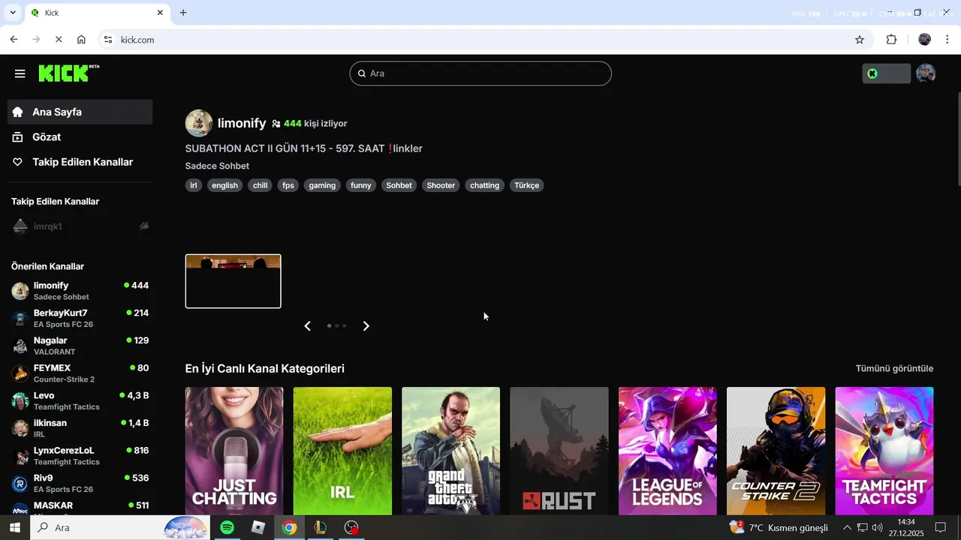
Task: Click browser back arrow
Action: pyautogui.click(x=14, y=39)
